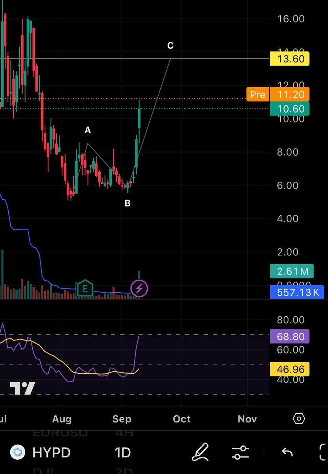The image size is (328, 474).
Task: Select the Nov label on the time axis
Action: coord(247,419)
